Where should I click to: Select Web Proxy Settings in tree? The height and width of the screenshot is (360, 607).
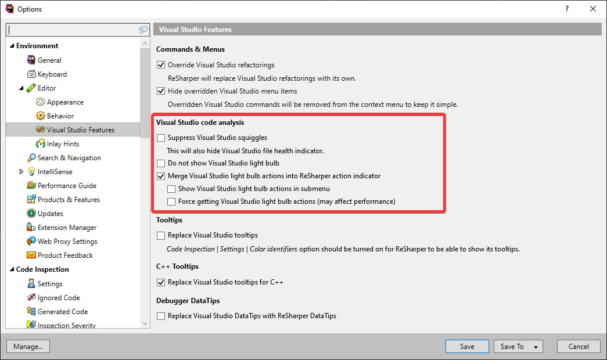point(67,241)
